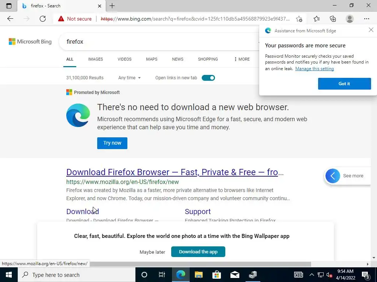Add this page to favorites
Image resolution: width=377 pixels, height=282 pixels.
click(299, 19)
